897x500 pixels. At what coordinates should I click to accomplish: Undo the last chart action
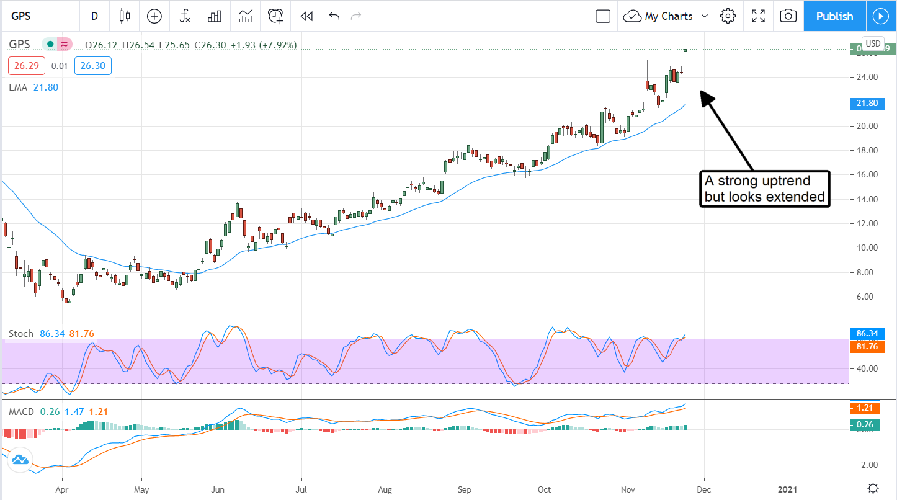334,16
